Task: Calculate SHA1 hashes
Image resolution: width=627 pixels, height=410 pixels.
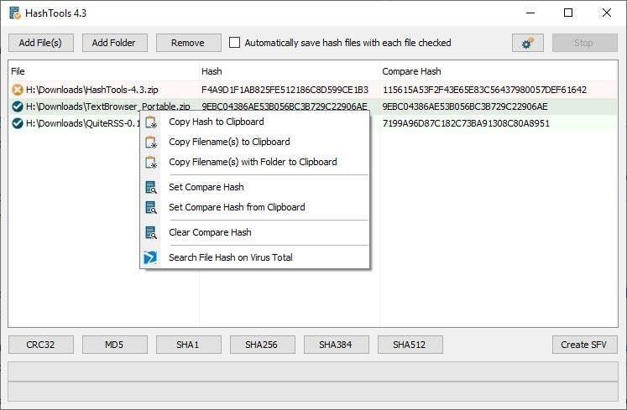Action: [x=188, y=345]
